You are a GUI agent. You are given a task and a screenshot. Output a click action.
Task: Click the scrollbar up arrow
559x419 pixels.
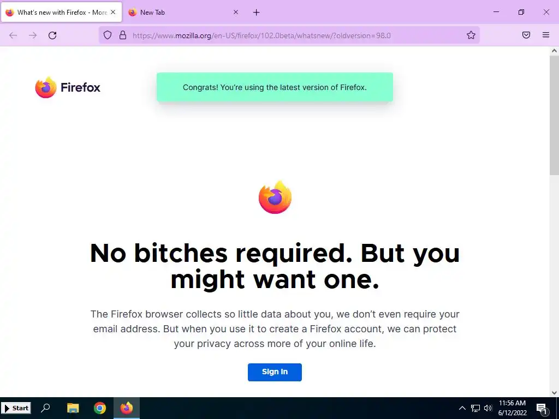[x=554, y=51]
